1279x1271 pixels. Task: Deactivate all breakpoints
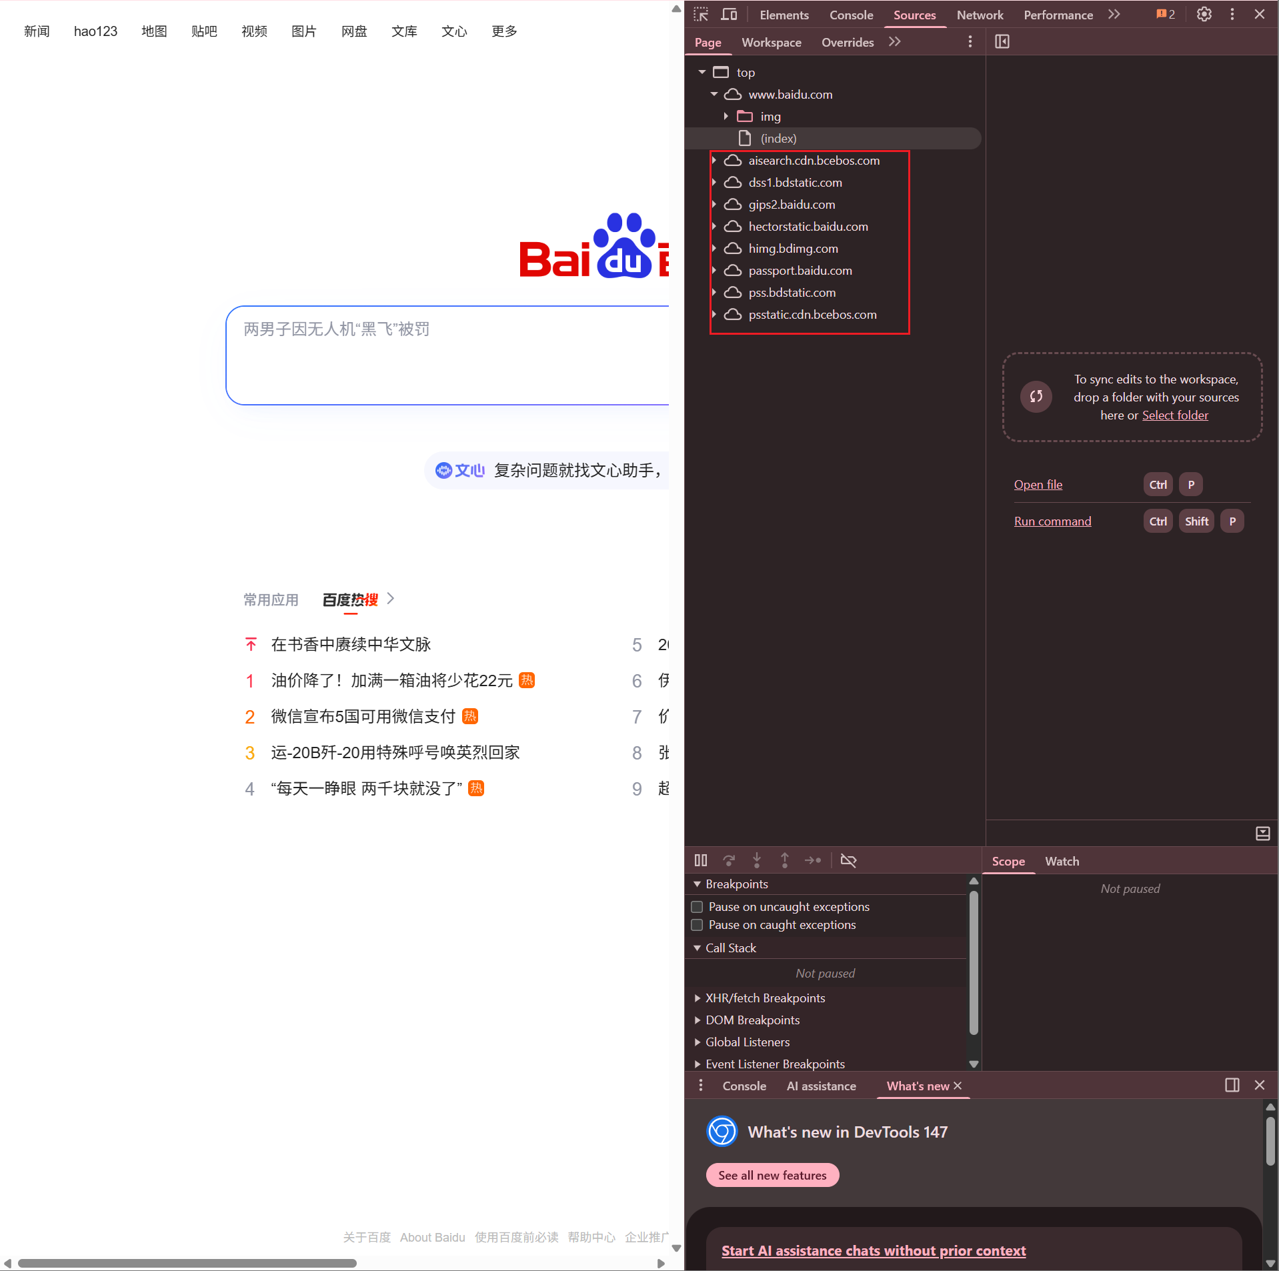[x=848, y=860]
